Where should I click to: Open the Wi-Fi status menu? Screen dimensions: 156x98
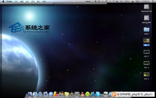click(114, 1)
